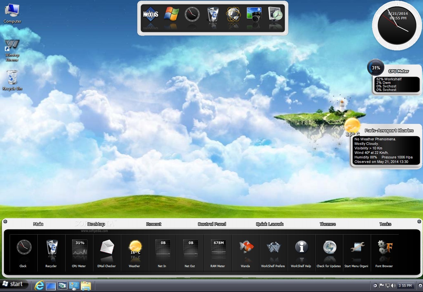Open WorkShelf Preferences
The height and width of the screenshot is (292, 423).
click(x=274, y=253)
